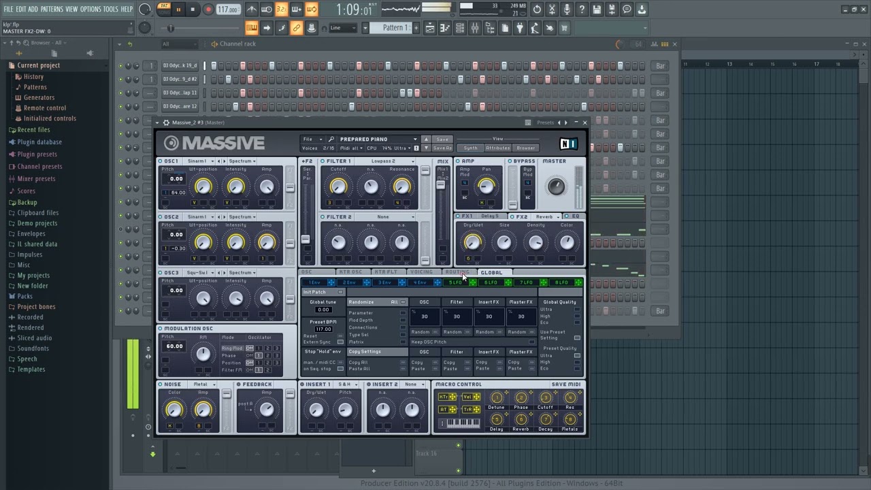
Task: Switch to the KTR OSC tab
Action: coord(351,272)
